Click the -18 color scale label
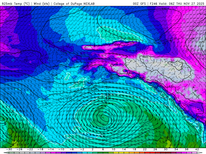Image resolution: width=206 pixels, height=154 pixels. click(40, 149)
